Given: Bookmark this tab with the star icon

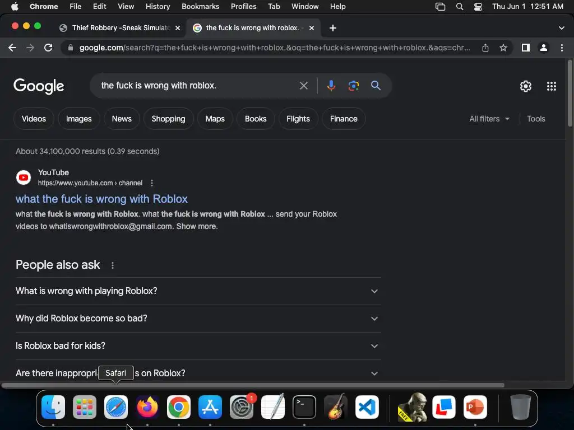Looking at the screenshot, I should coord(503,48).
